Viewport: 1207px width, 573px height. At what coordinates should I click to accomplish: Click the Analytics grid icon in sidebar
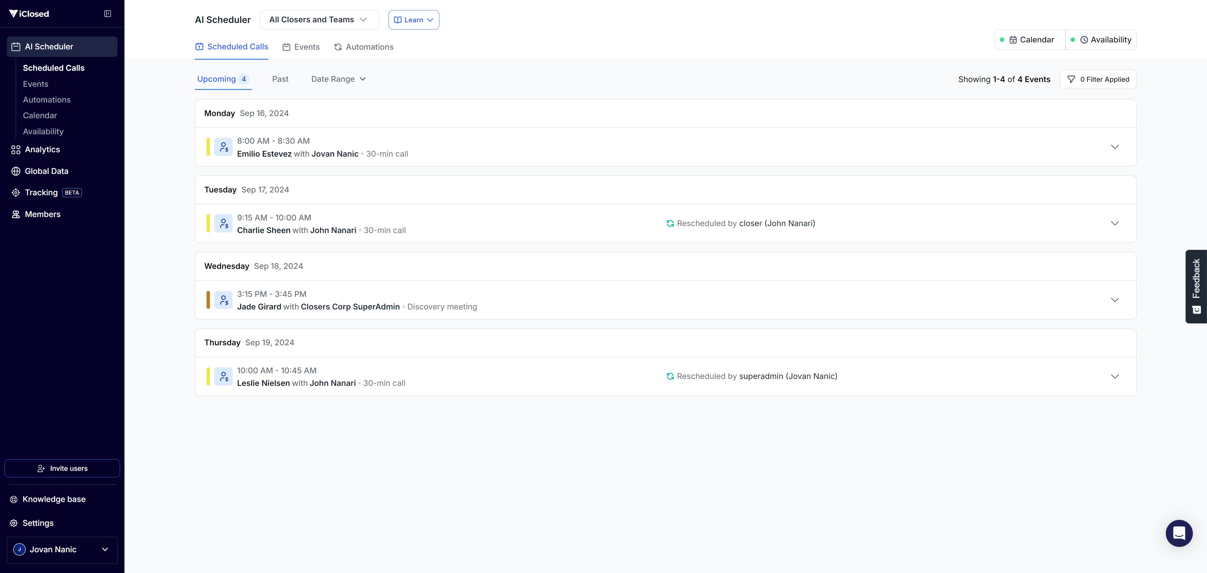tap(15, 150)
